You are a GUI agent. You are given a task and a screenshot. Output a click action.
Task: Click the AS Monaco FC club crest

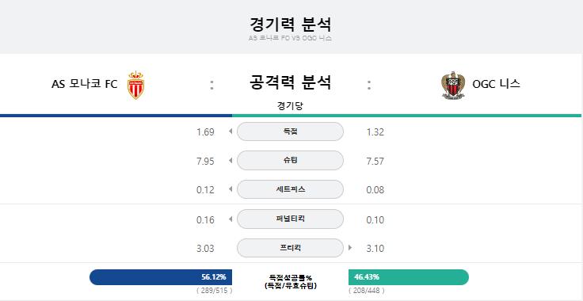[135, 85]
